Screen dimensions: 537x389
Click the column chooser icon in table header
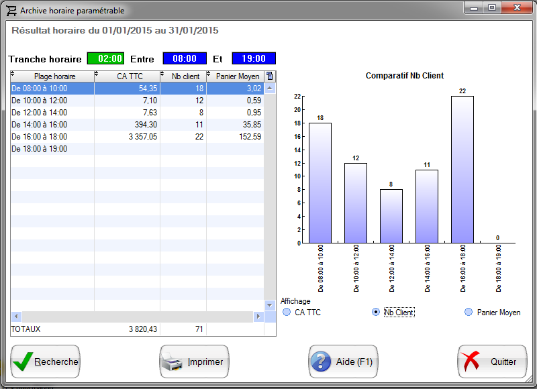pyautogui.click(x=270, y=76)
